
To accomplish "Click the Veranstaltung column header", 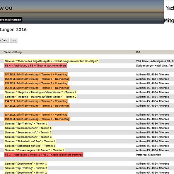I will pos(13,52).
